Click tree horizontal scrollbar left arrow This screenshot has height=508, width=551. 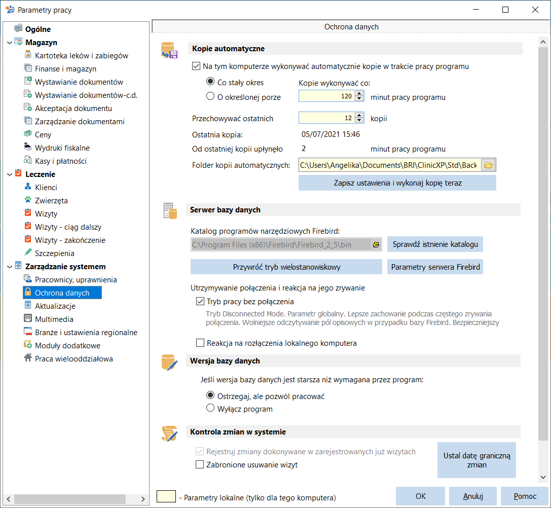(9, 499)
